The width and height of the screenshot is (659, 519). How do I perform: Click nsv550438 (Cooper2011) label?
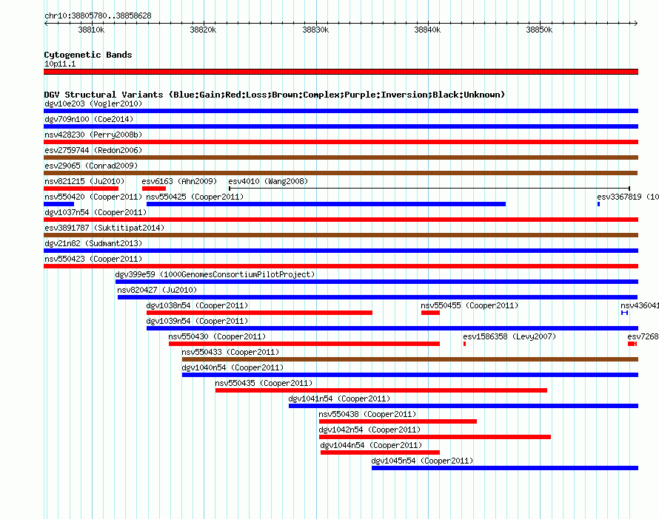click(367, 414)
